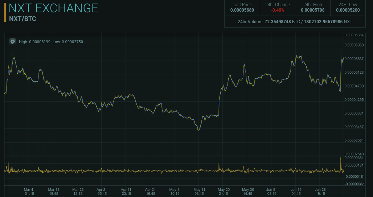The width and height of the screenshot is (373, 197).
Task: Click the 24Hr Low value 0.00005200
Action: 348,10
